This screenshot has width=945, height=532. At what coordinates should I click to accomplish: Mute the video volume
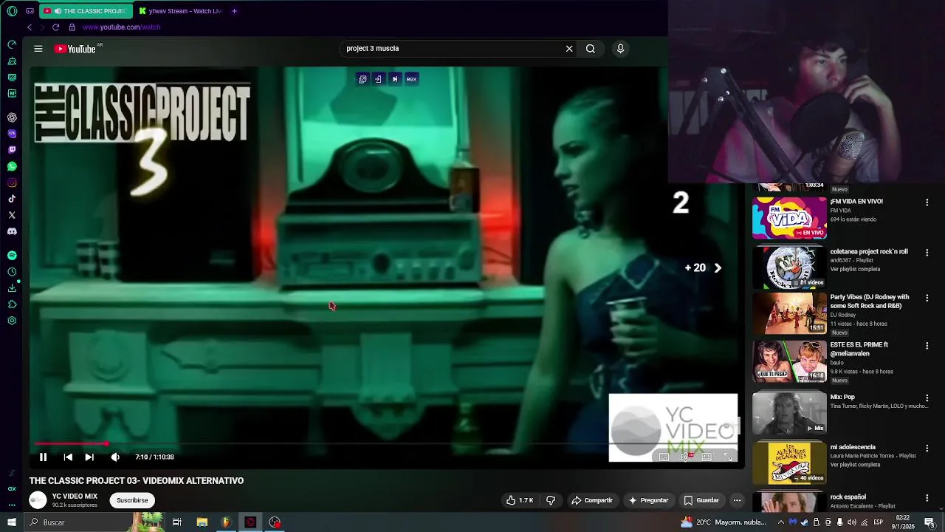(x=115, y=457)
